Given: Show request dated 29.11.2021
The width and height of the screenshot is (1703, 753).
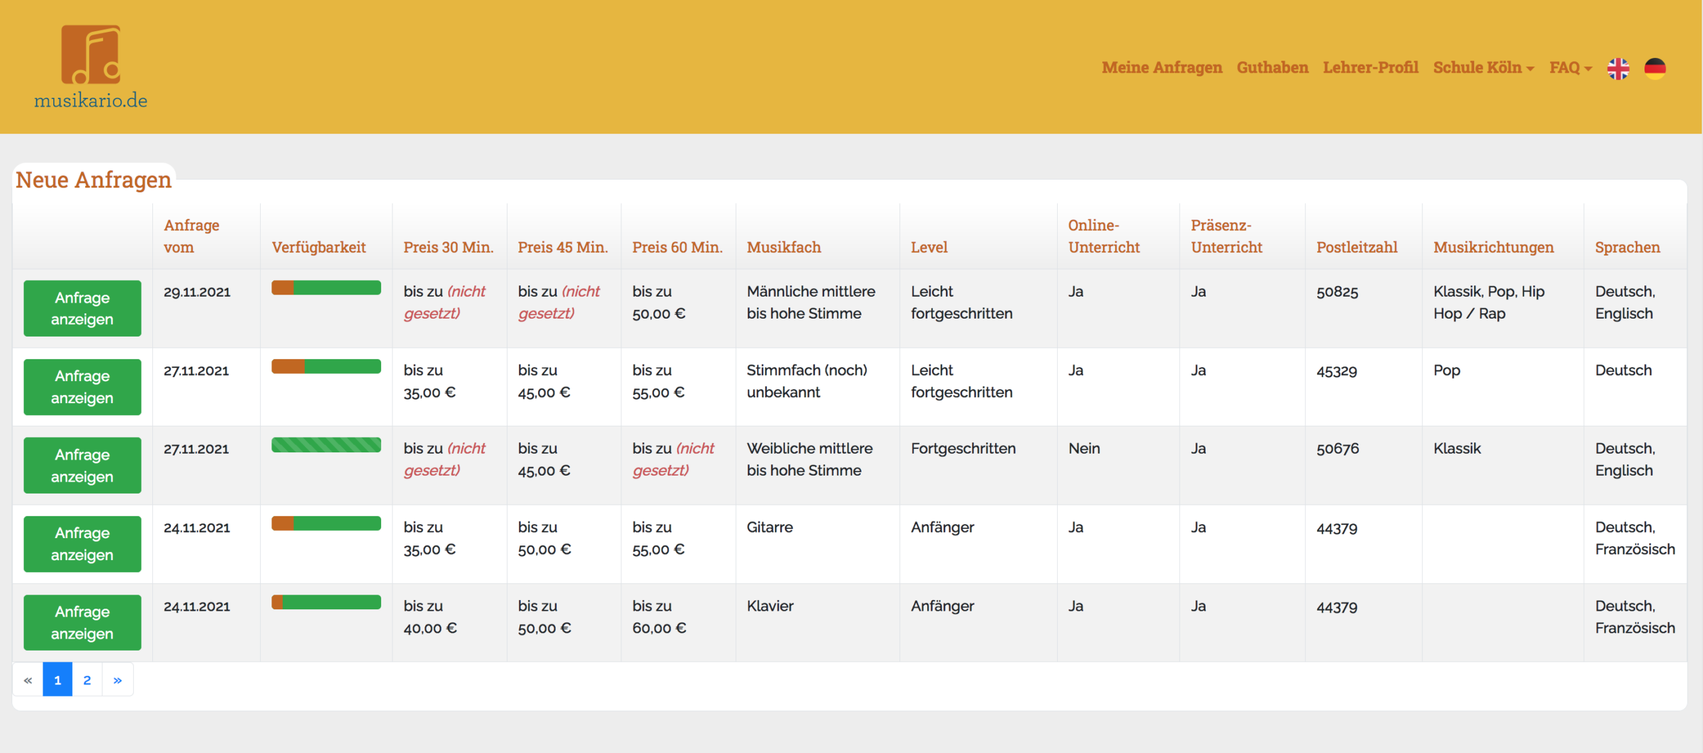Looking at the screenshot, I should tap(82, 308).
